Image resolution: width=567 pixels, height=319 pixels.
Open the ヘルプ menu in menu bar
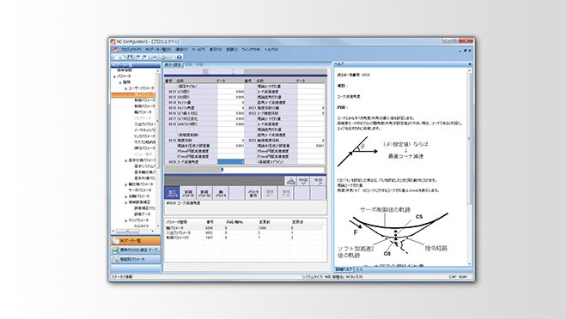click(x=271, y=50)
